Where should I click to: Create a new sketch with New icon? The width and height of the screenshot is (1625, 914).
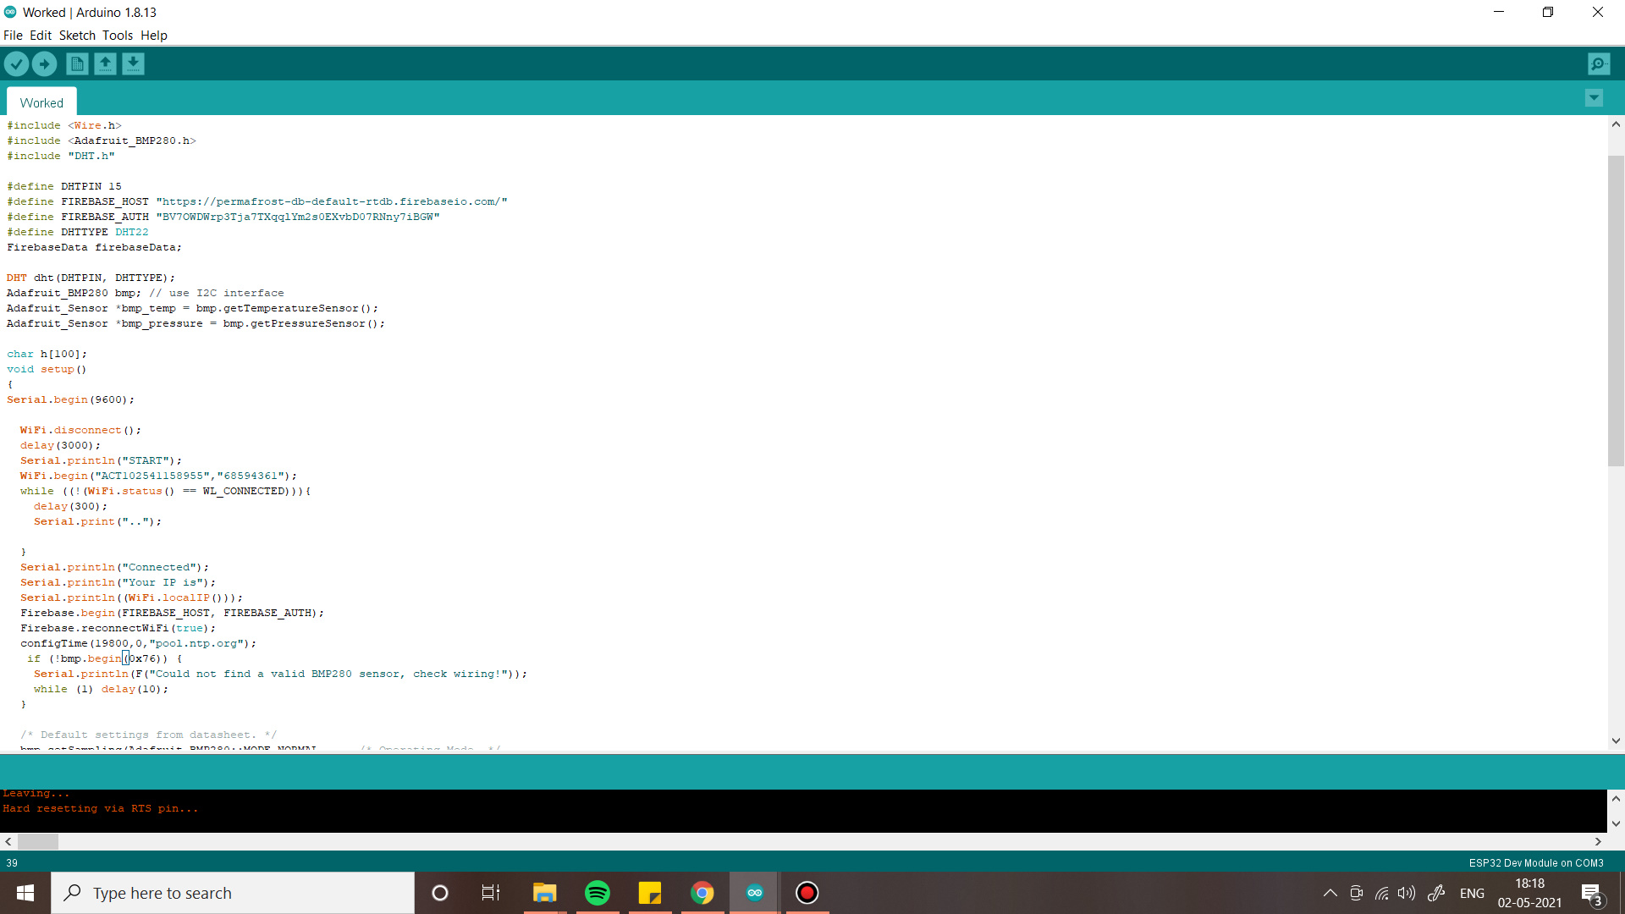tap(77, 63)
